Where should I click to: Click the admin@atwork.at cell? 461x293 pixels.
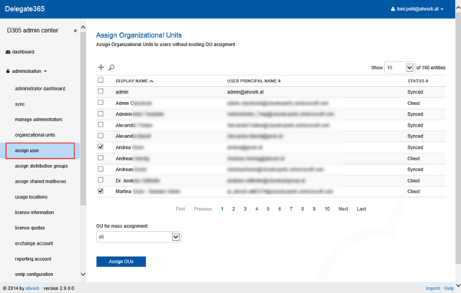[x=245, y=92]
